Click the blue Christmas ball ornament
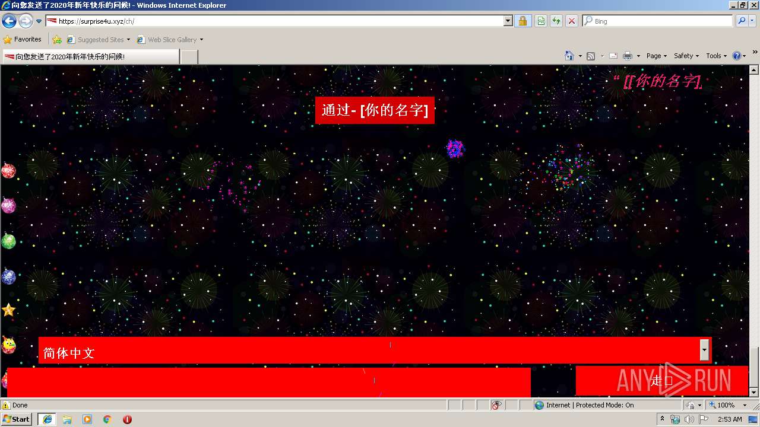The height and width of the screenshot is (427, 760). 8,276
